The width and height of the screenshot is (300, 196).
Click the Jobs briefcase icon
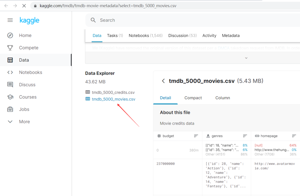(10, 109)
